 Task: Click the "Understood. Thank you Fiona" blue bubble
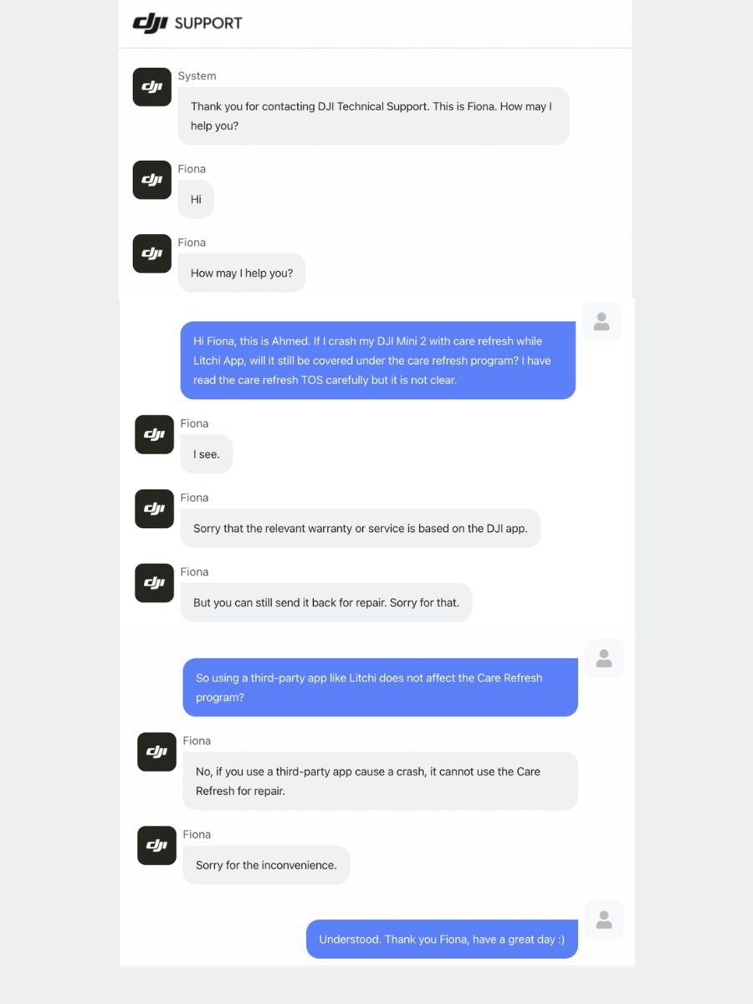click(442, 940)
